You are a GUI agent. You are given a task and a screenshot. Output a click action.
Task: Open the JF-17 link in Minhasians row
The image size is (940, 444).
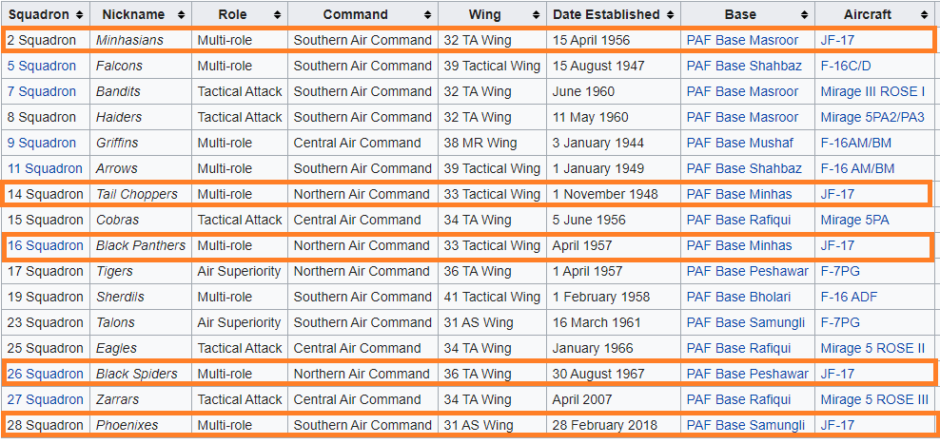pyautogui.click(x=837, y=40)
